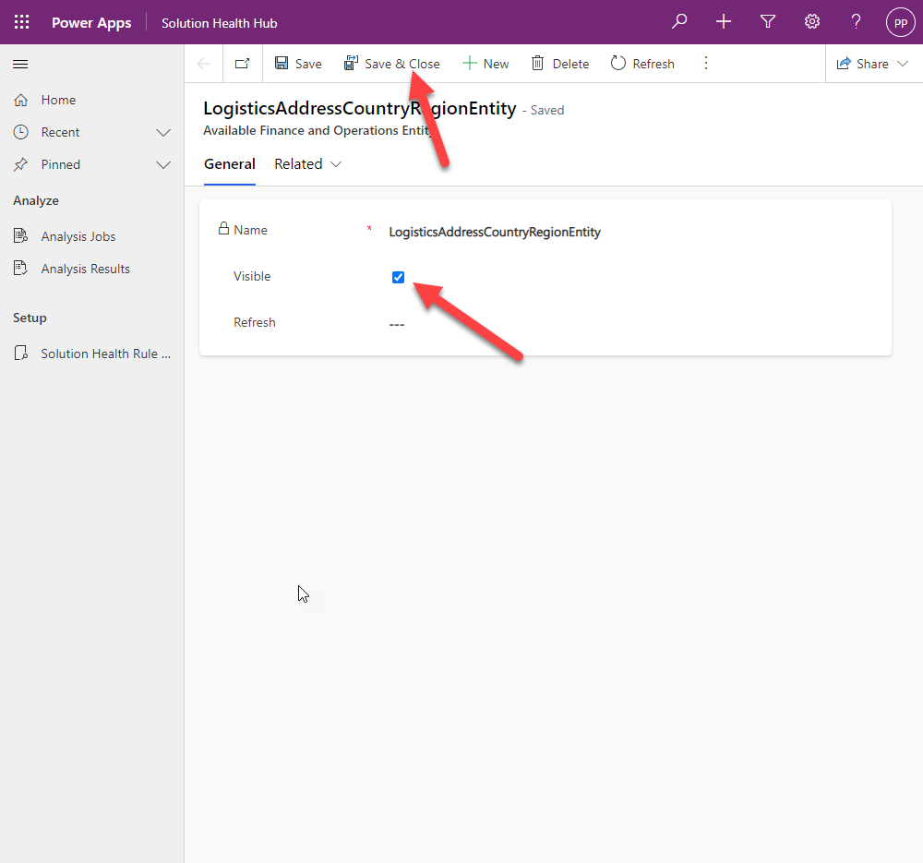Open the advanced filter funnel icon

(768, 22)
